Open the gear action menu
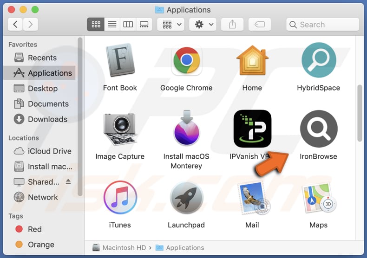The height and width of the screenshot is (258, 367). (x=203, y=24)
